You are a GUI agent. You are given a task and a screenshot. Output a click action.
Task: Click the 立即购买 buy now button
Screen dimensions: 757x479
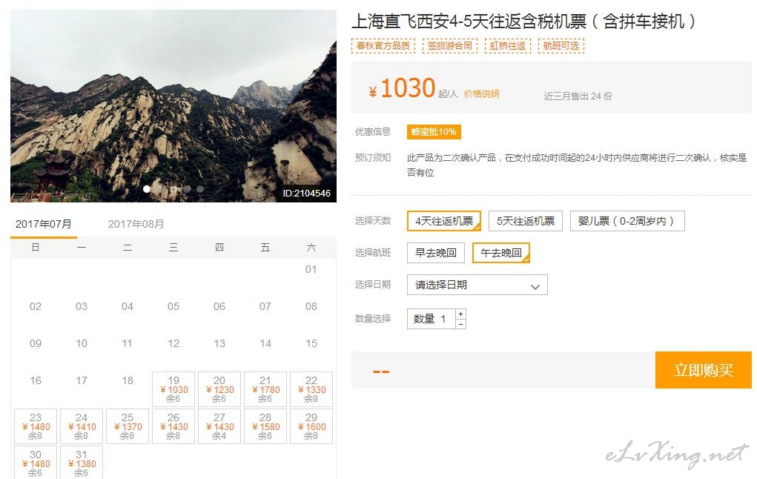click(704, 370)
